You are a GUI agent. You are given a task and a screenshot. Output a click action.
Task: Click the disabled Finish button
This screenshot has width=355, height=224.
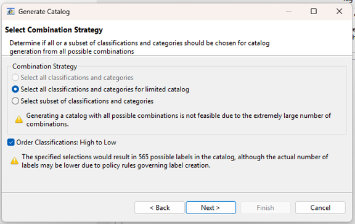coord(266,208)
